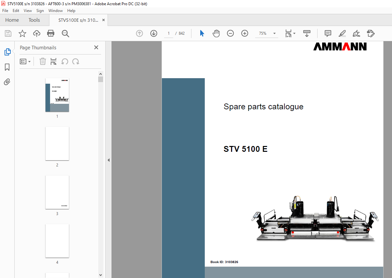Open the Window menu
Viewport: 392px width, 278px height.
point(56,11)
